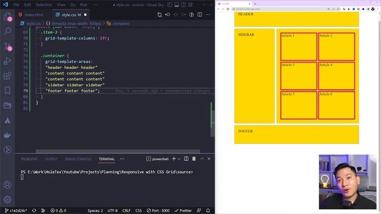Image resolution: width=381 pixels, height=214 pixels.
Task: Click the browser profile avatar
Action: click(373, 9)
